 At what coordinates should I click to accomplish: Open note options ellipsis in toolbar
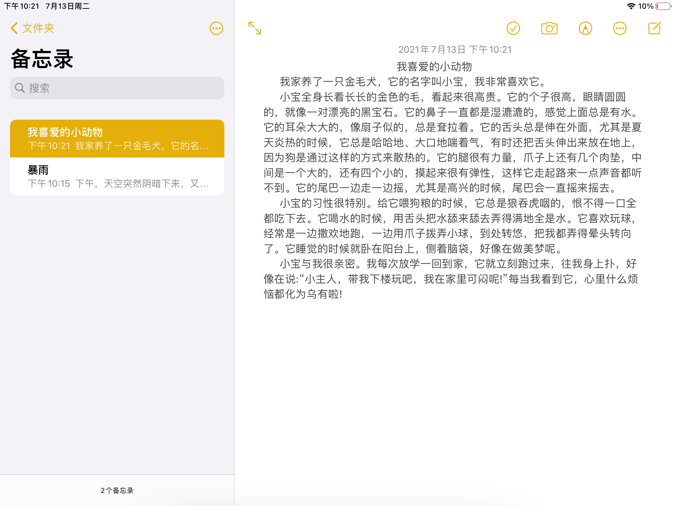[x=620, y=28]
